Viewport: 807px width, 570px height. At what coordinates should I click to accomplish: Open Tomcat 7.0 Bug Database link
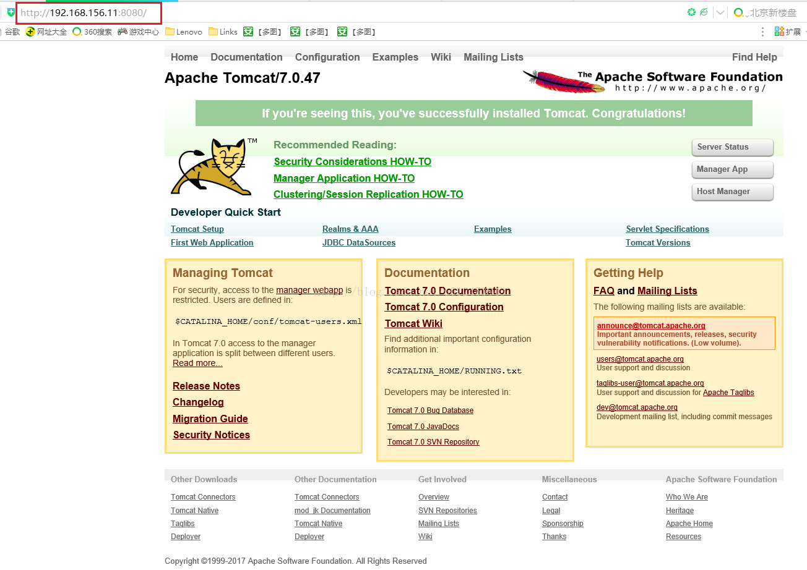[x=430, y=410]
